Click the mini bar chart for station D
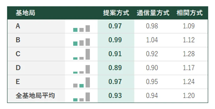Screen dimensions: 215x109 tap(81, 69)
